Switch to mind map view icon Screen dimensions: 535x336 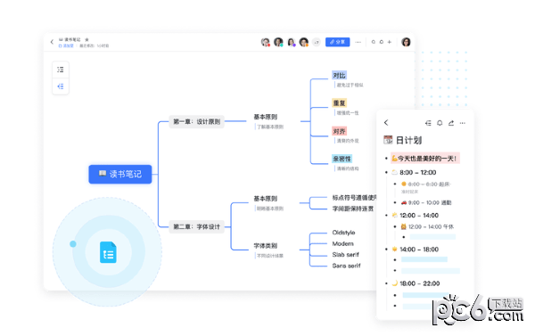(61, 86)
